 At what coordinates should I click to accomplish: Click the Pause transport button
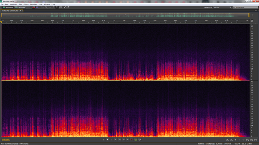(x=112, y=140)
